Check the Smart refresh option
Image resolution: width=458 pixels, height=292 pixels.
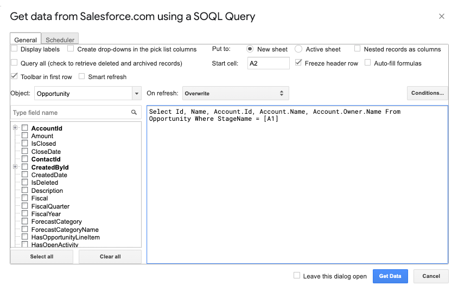pyautogui.click(x=82, y=76)
